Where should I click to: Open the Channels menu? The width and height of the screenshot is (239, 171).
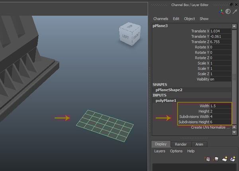coord(161,19)
